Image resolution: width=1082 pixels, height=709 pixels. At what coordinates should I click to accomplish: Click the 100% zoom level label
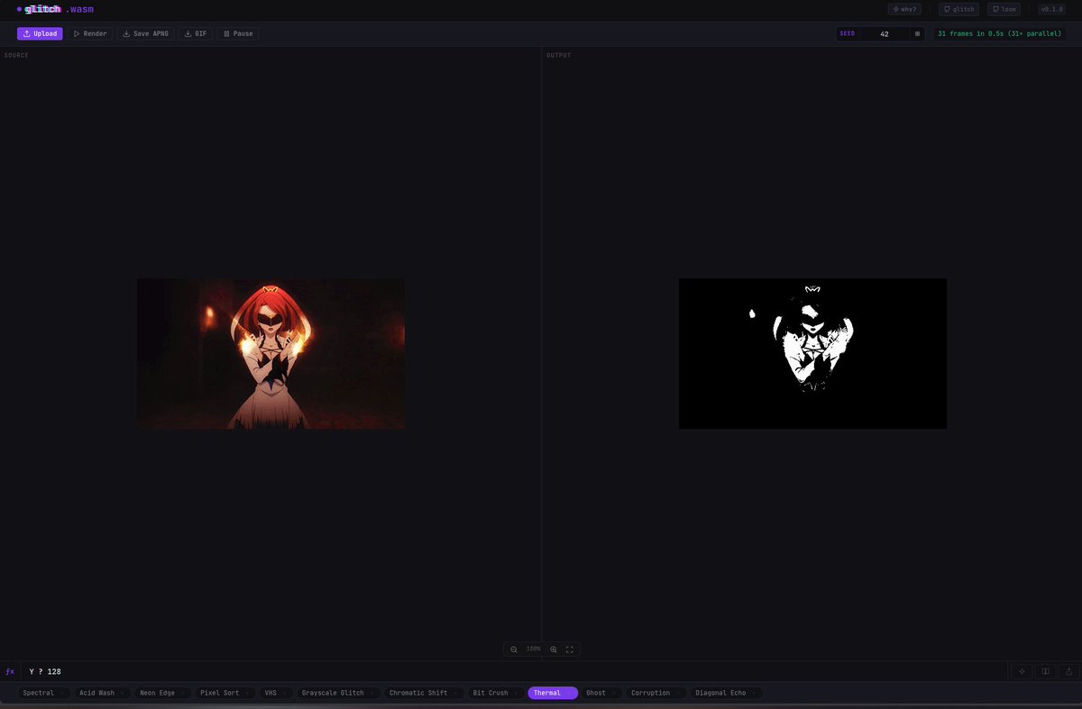(534, 649)
